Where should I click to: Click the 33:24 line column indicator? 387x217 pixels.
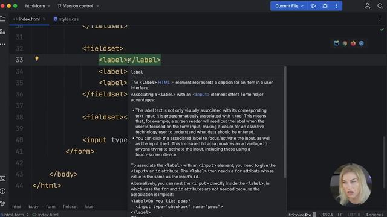coord(327,215)
